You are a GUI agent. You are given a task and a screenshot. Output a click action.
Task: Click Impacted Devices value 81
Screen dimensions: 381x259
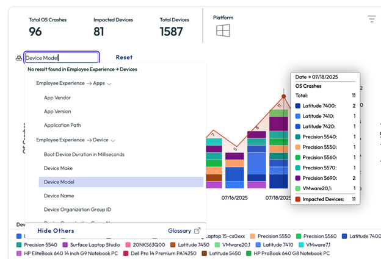point(99,32)
